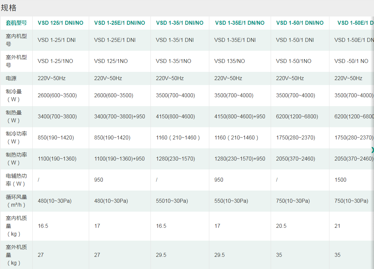This screenshot has width=374, height=269.
Task: Select the VSD 1-50/1 DNI/NO column header
Action: [300, 23]
